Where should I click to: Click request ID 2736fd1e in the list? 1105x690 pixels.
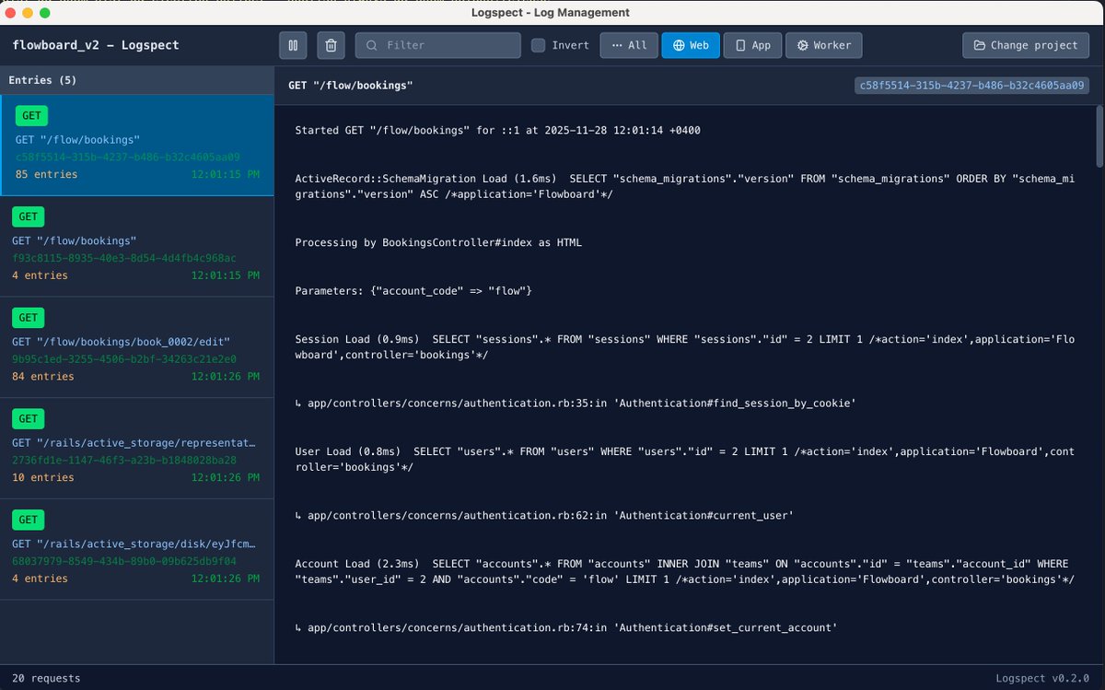click(x=126, y=461)
